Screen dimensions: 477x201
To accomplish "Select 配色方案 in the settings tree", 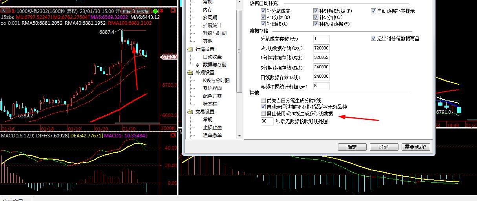I will pyautogui.click(x=212, y=96).
